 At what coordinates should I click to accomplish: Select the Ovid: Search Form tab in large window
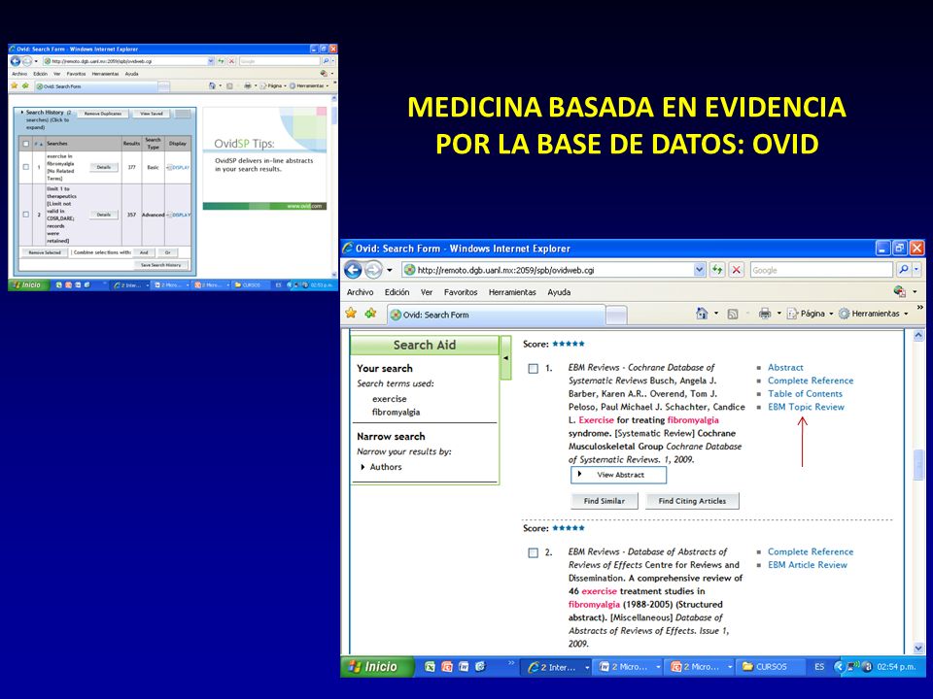point(496,315)
